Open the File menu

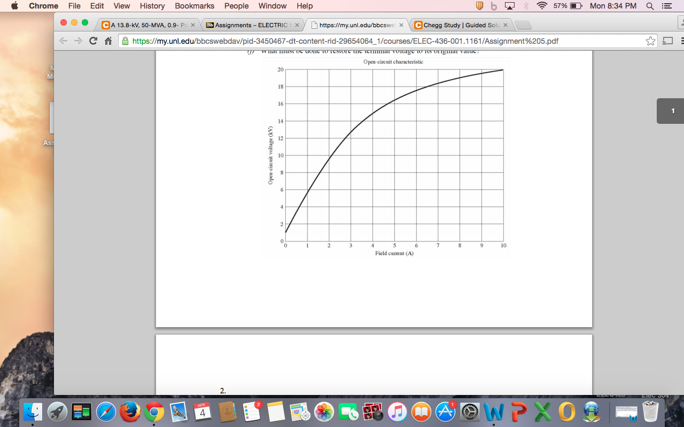[74, 6]
